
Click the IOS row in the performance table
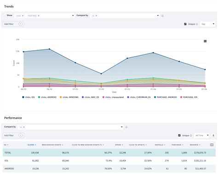[x=109, y=161]
